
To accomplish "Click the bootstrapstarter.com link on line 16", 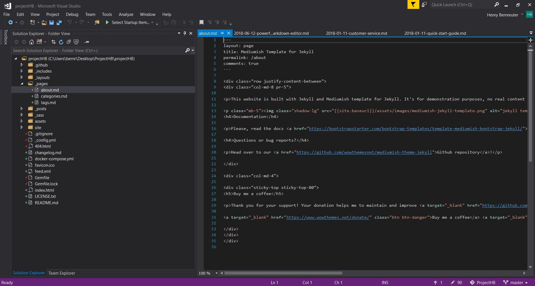I will tap(415, 129).
